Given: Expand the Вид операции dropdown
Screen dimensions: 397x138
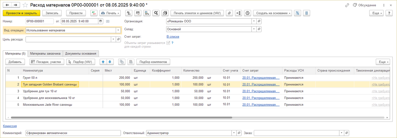Looking at the screenshot, I should click(118, 30).
